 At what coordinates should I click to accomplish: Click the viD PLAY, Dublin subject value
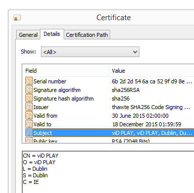[x=152, y=133]
